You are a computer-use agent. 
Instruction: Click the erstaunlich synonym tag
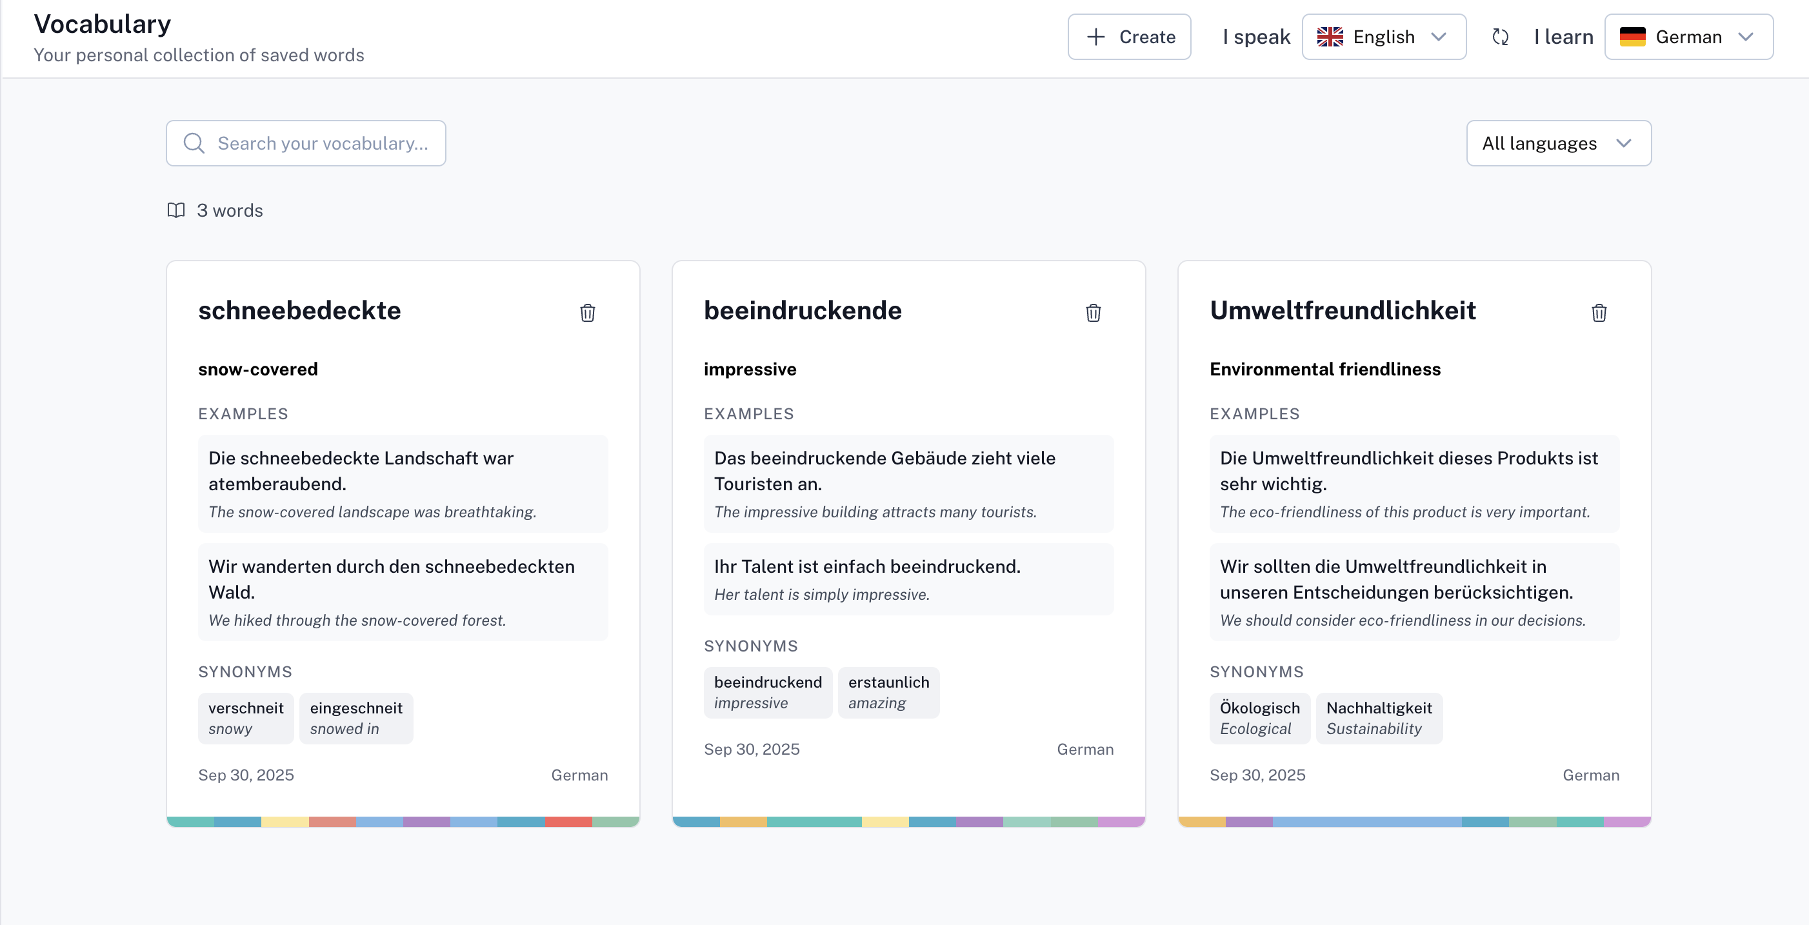point(888,692)
